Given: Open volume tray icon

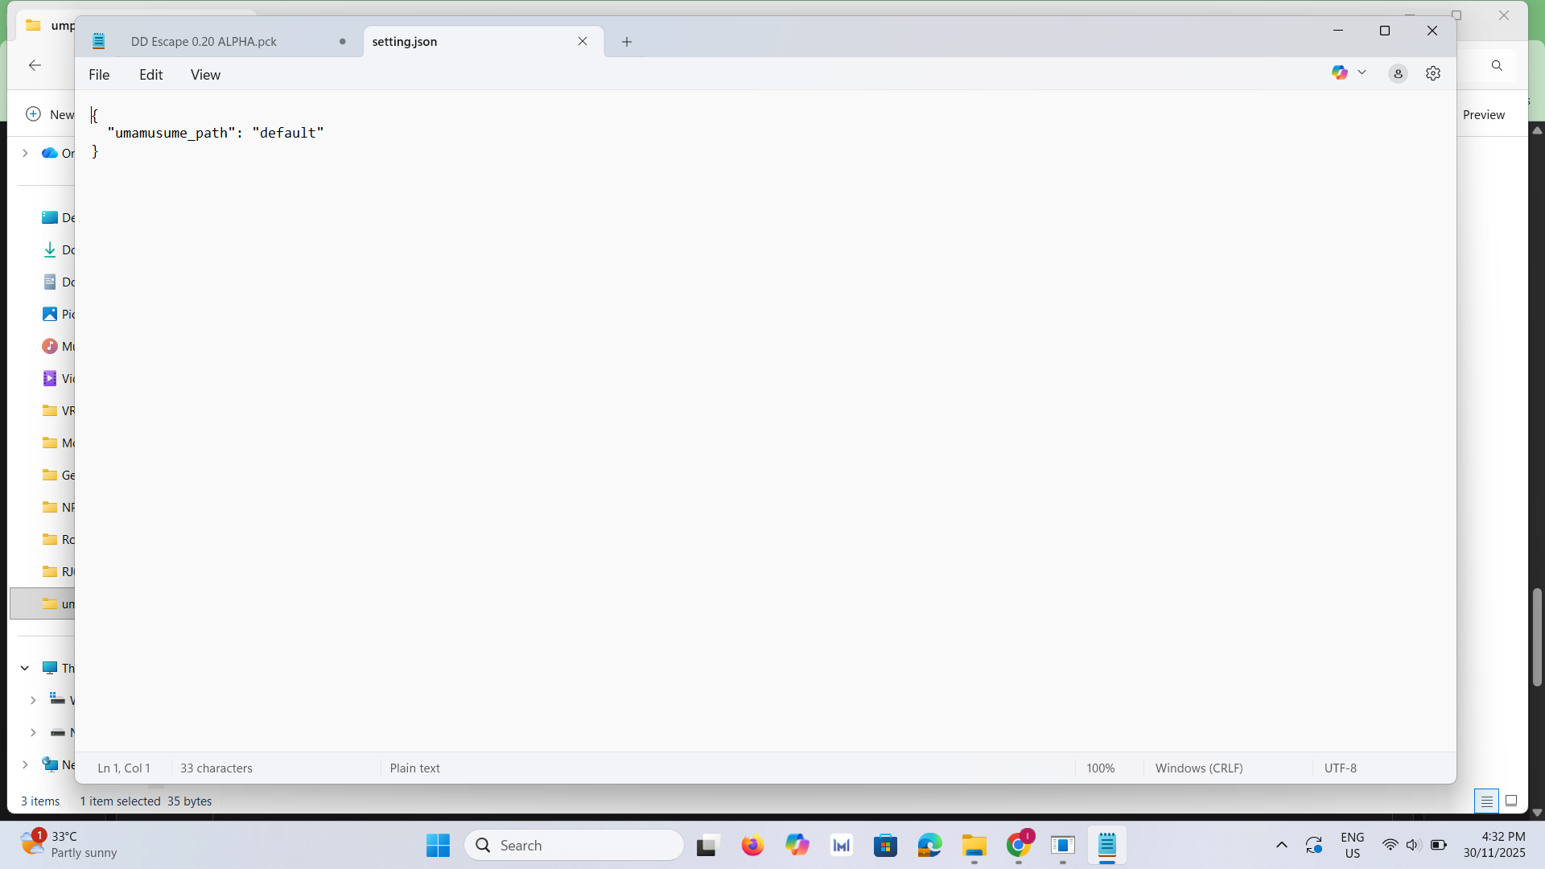Looking at the screenshot, I should coord(1413,846).
